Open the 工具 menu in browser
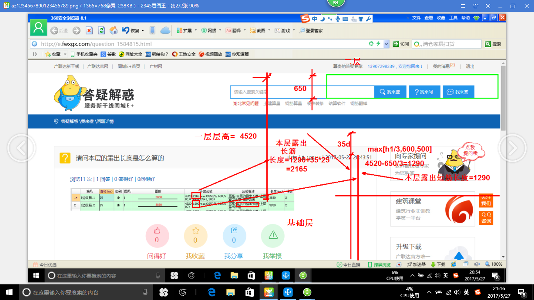This screenshot has height=300, width=534. (453, 18)
